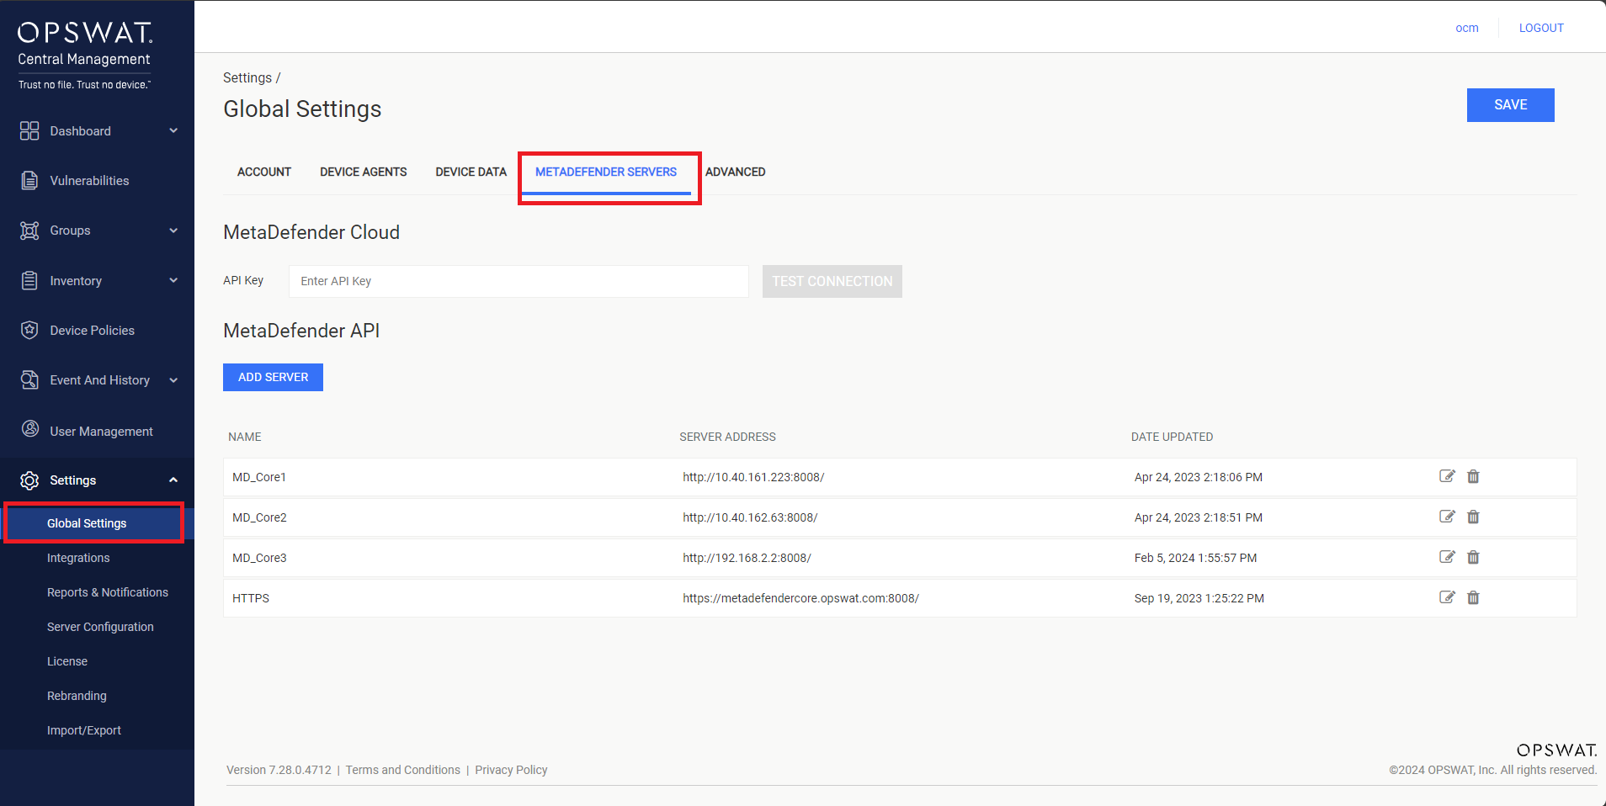Click the ocm user link
Screen dimensions: 1606x806
click(1467, 28)
